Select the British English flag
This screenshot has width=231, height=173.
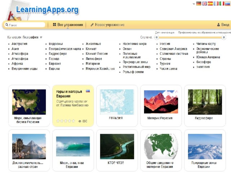204,4
